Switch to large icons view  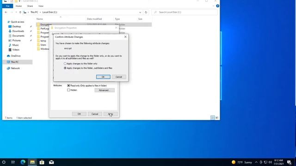(x=217, y=118)
